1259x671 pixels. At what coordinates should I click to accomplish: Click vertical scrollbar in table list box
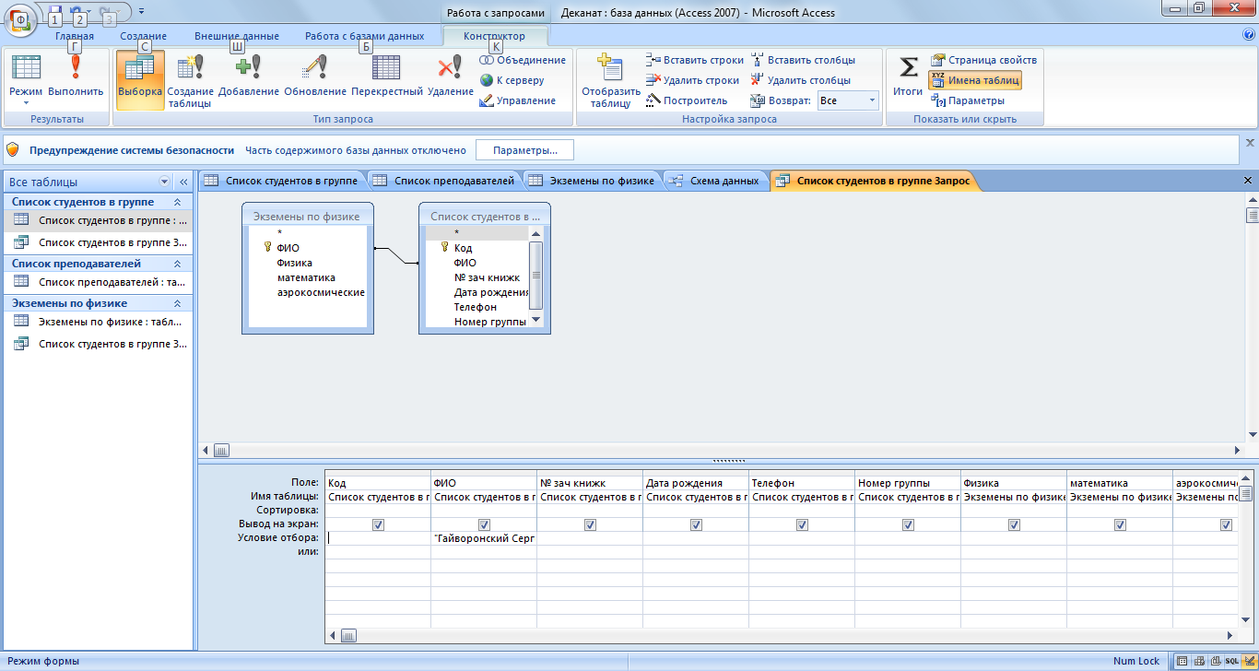(536, 277)
